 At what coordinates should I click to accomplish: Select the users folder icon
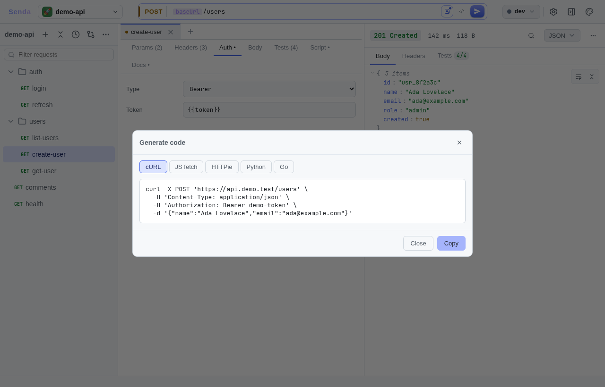point(22,121)
